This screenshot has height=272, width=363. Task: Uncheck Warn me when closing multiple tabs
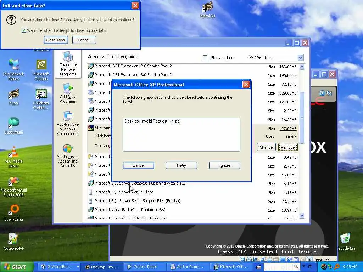click(x=24, y=30)
